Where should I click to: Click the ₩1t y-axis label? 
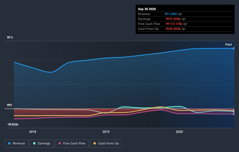click(10, 37)
